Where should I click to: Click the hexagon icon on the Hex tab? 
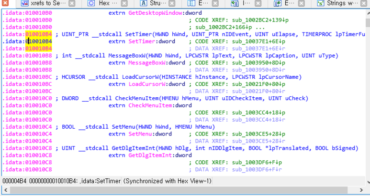tap(91, 3)
